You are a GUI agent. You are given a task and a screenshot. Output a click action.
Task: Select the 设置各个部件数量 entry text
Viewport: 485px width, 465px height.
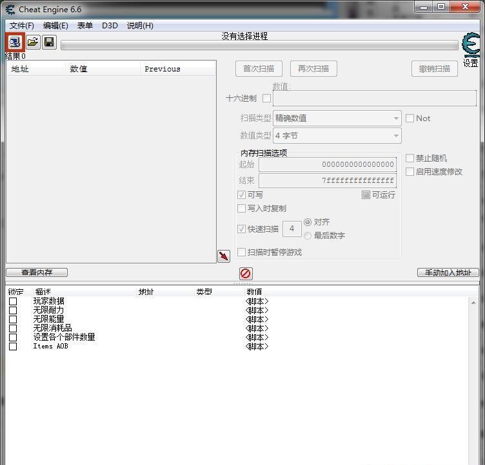pos(64,337)
